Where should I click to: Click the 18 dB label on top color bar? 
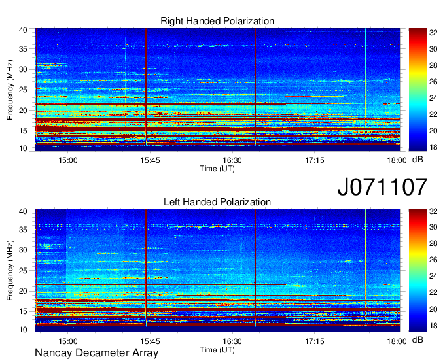pos(433,147)
